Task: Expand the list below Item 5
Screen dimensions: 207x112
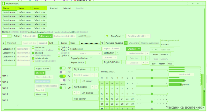Action: tap(18, 105)
